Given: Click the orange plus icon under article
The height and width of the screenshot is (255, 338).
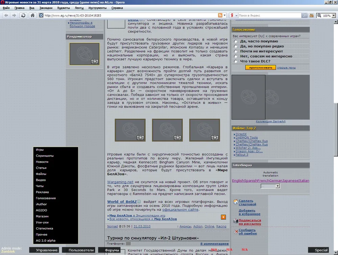Looking at the screenshot, I should (x=223, y=217).
